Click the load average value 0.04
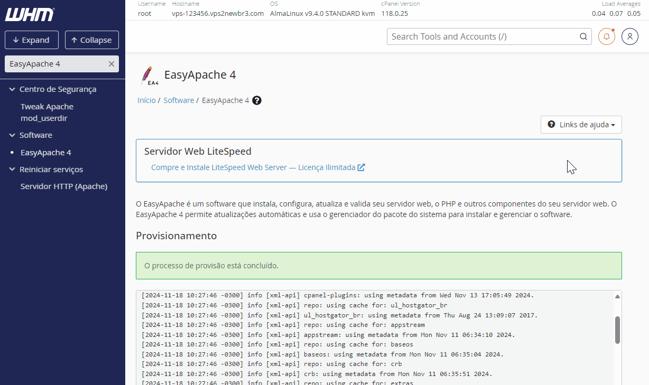Image resolution: width=649 pixels, height=385 pixels. click(x=598, y=14)
